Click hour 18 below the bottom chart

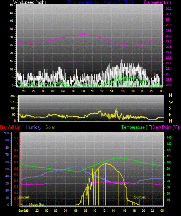[x=134, y=211]
